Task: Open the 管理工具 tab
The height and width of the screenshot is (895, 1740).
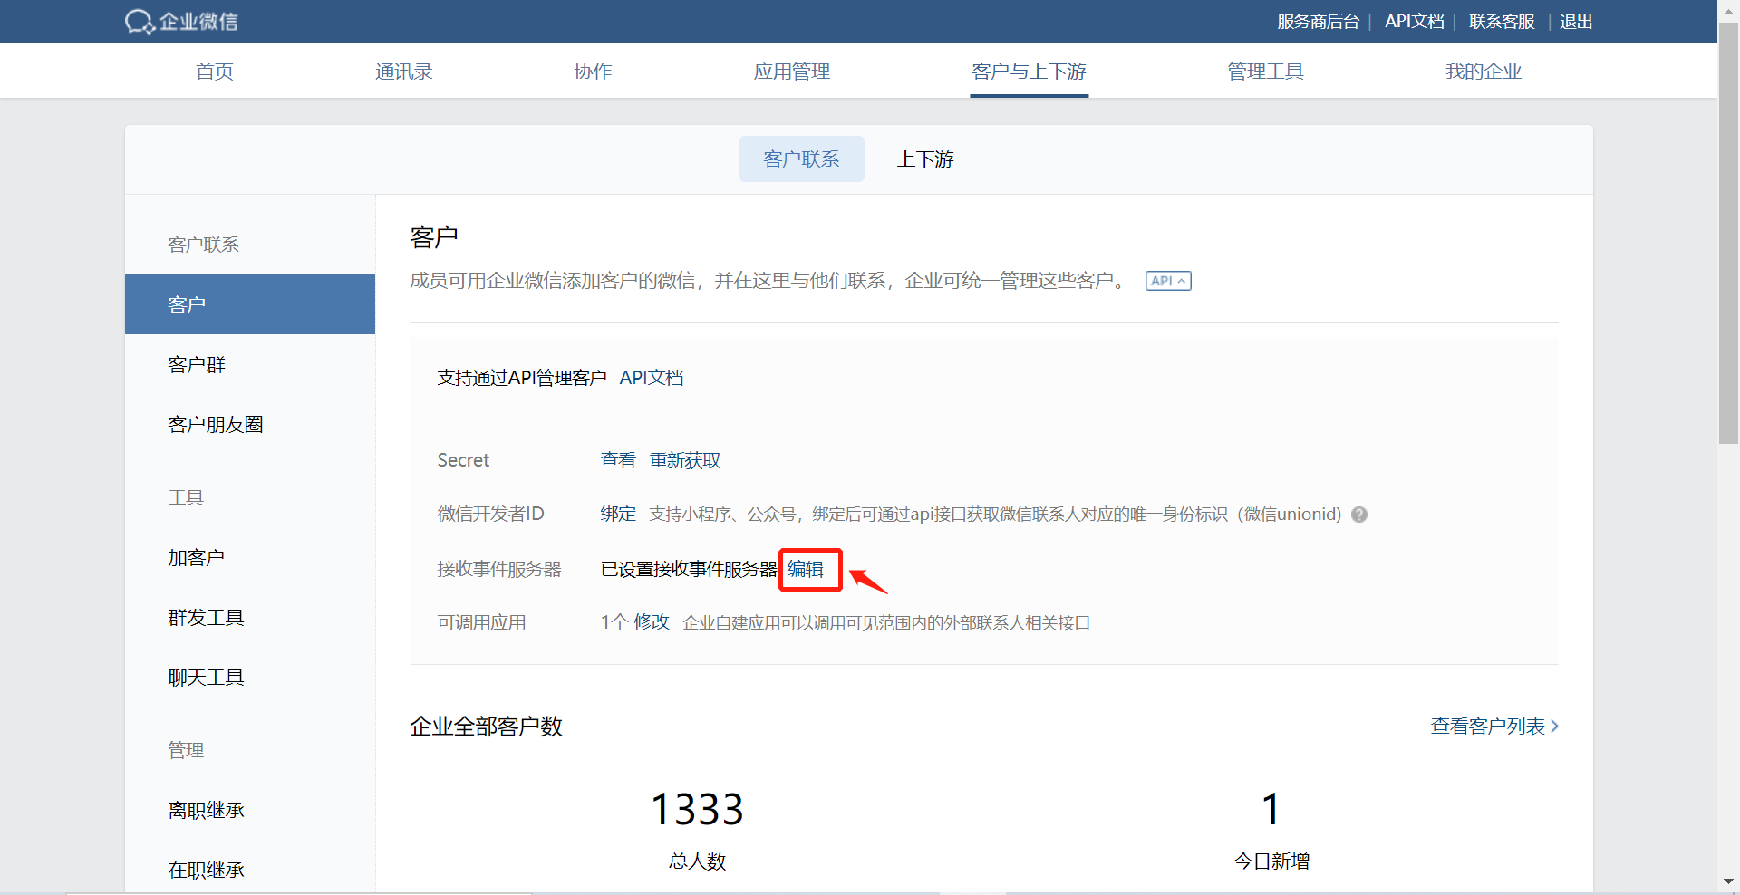Action: (1265, 72)
